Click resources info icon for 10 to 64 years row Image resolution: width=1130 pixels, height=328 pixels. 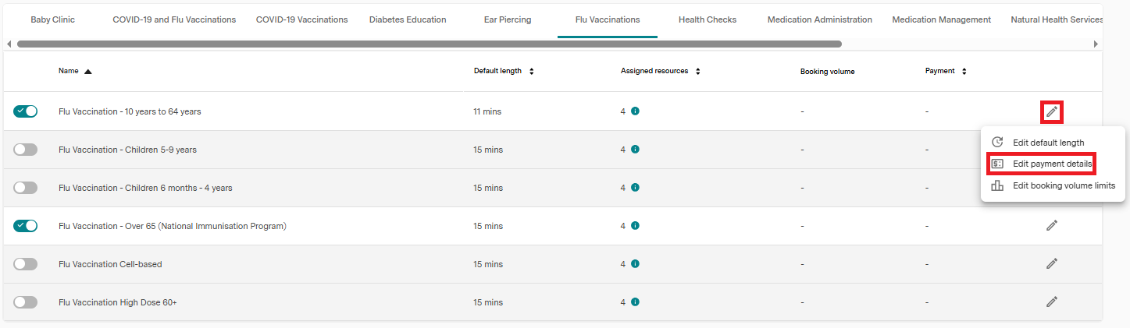(635, 111)
